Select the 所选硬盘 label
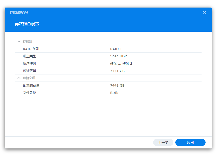This screenshot has height=158, width=223. pos(29,64)
